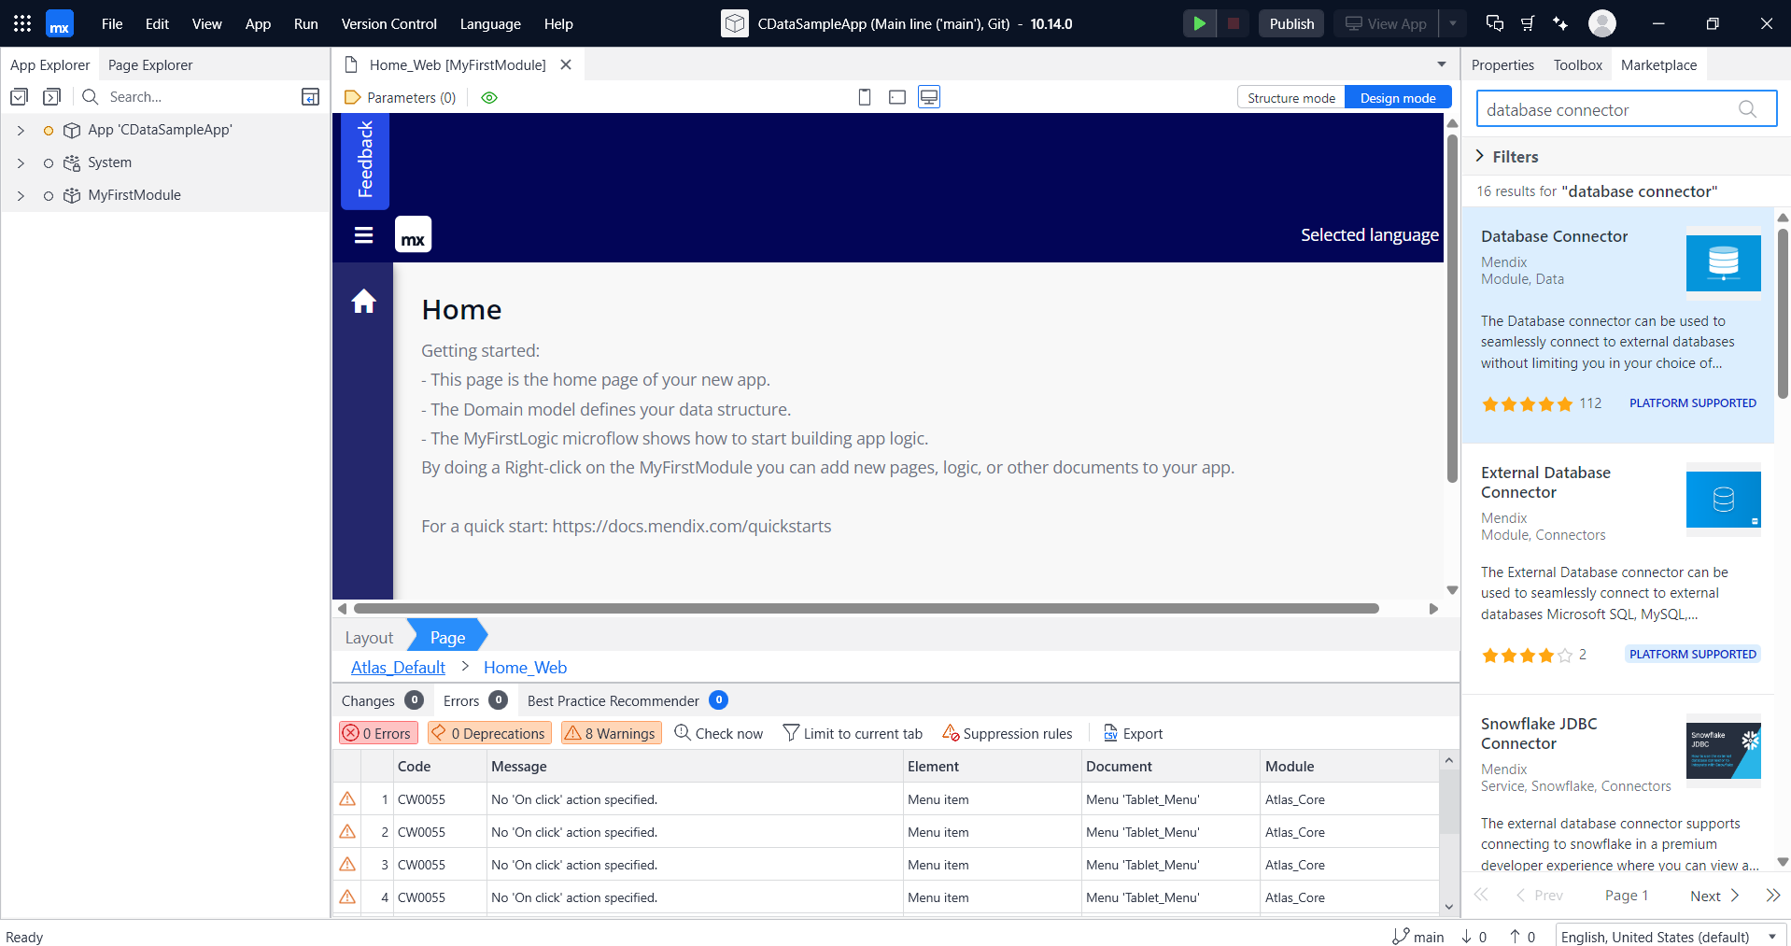Image resolution: width=1791 pixels, height=946 pixels.
Task: Open the hamburger menu in page preview
Action: pos(363,235)
